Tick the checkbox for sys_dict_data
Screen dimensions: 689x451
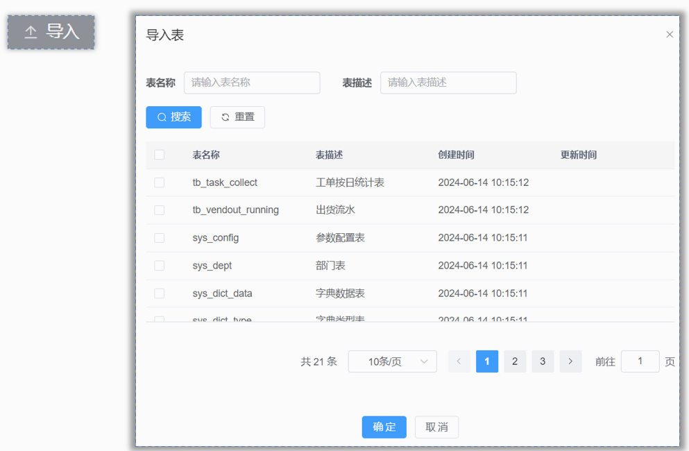tap(160, 293)
